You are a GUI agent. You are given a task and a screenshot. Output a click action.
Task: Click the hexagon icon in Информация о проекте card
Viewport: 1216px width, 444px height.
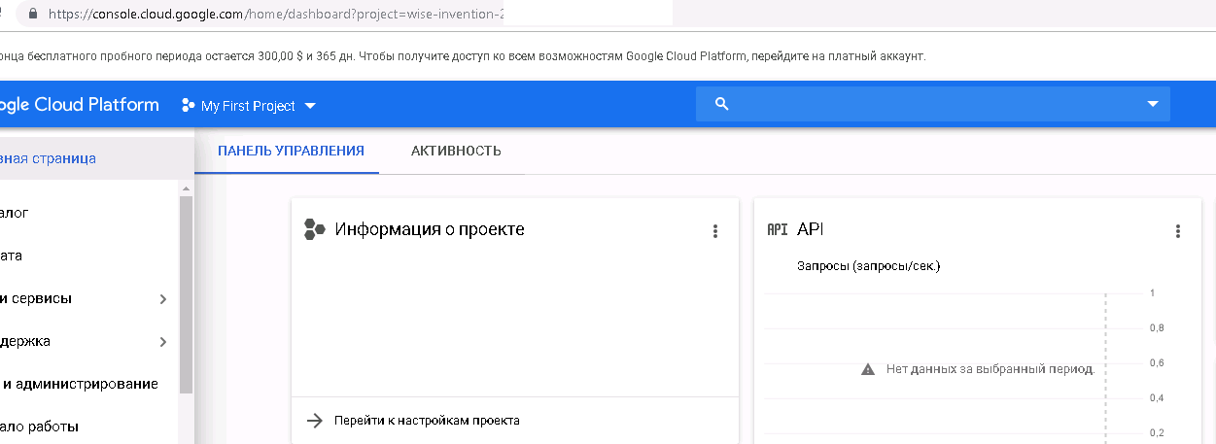pos(314,229)
